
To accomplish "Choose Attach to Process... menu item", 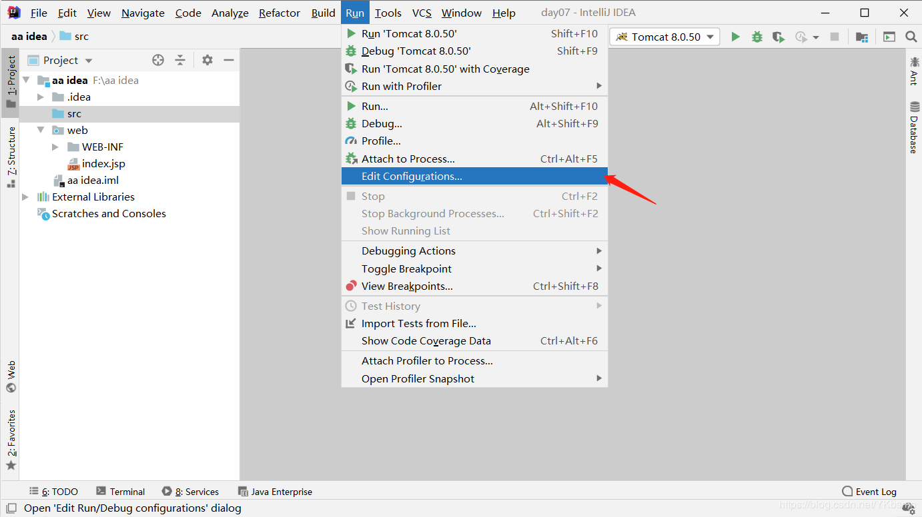I will (474, 159).
